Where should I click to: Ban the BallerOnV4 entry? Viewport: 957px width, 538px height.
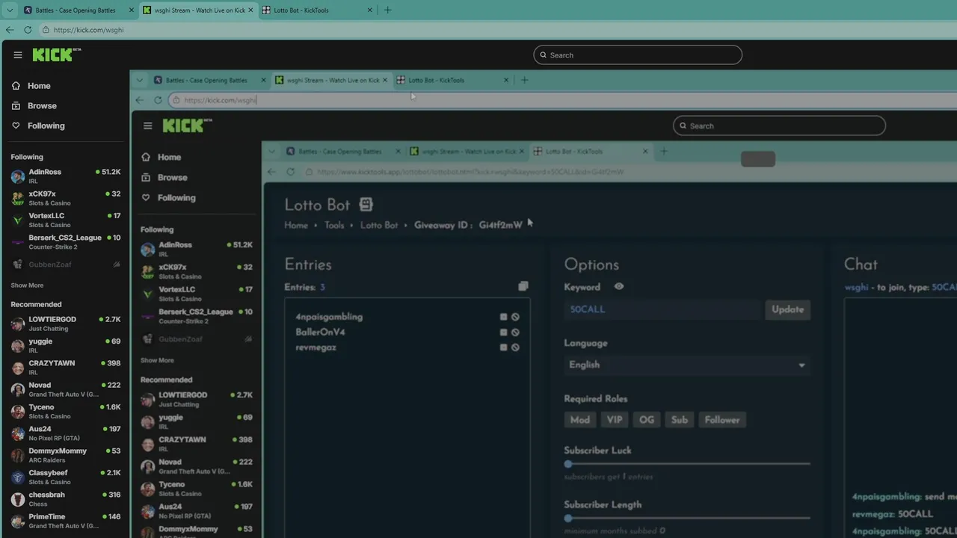coord(515,333)
